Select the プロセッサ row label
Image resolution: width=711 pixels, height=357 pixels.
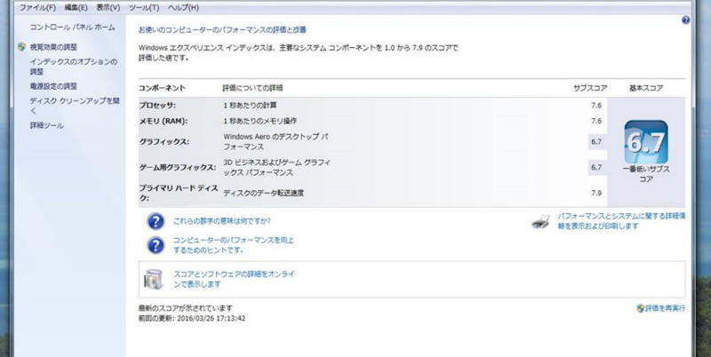click(x=157, y=105)
